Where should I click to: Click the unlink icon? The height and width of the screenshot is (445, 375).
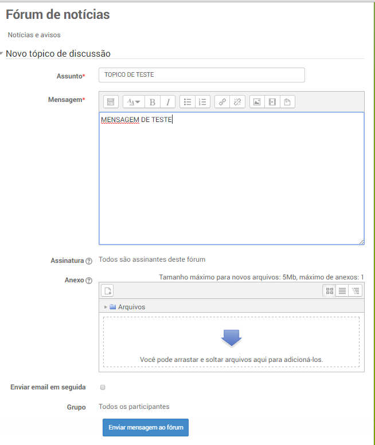coord(237,102)
